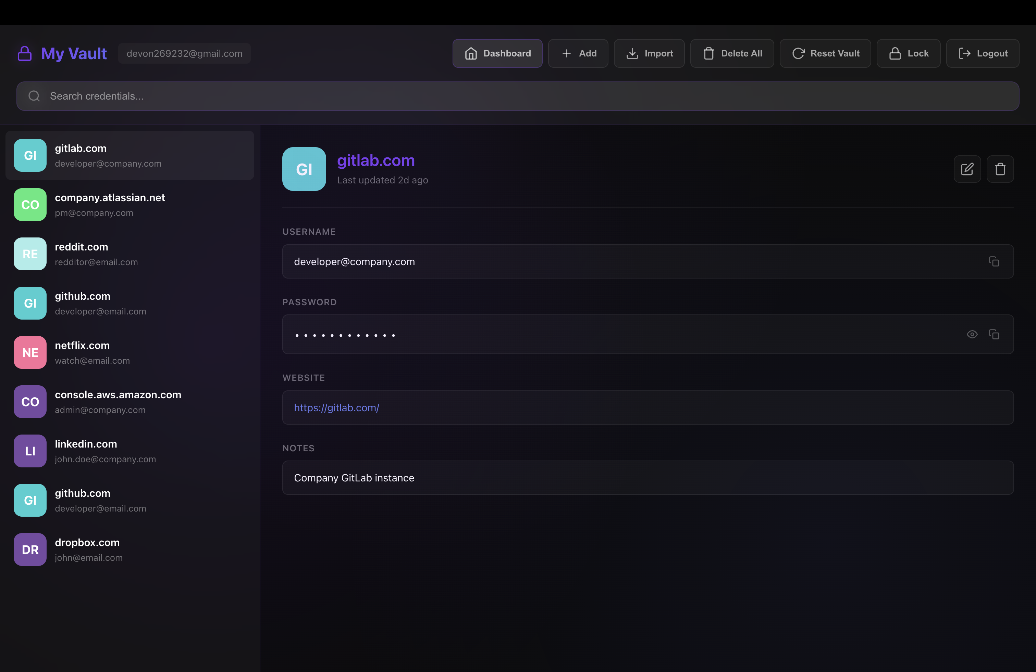Select the reddit.com credential in the sidebar
Viewport: 1036px width, 672px height.
(129, 254)
